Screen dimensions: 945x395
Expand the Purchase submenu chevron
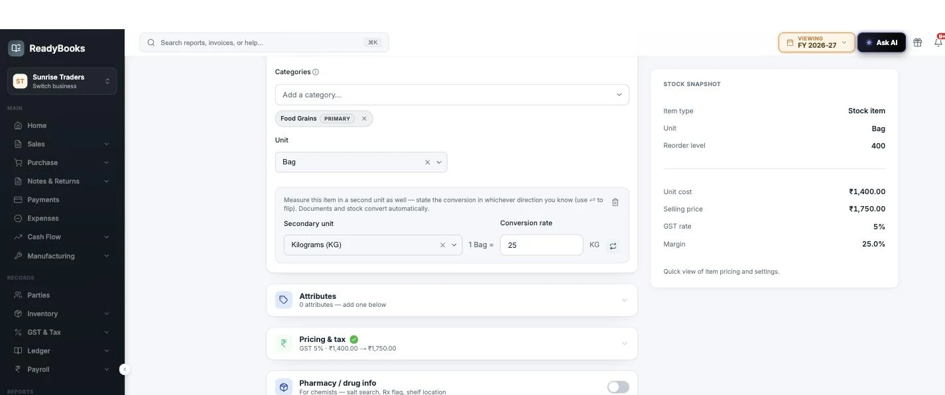tap(107, 162)
